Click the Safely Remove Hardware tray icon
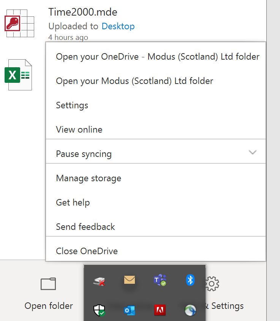This screenshot has height=321, width=280. (99, 281)
